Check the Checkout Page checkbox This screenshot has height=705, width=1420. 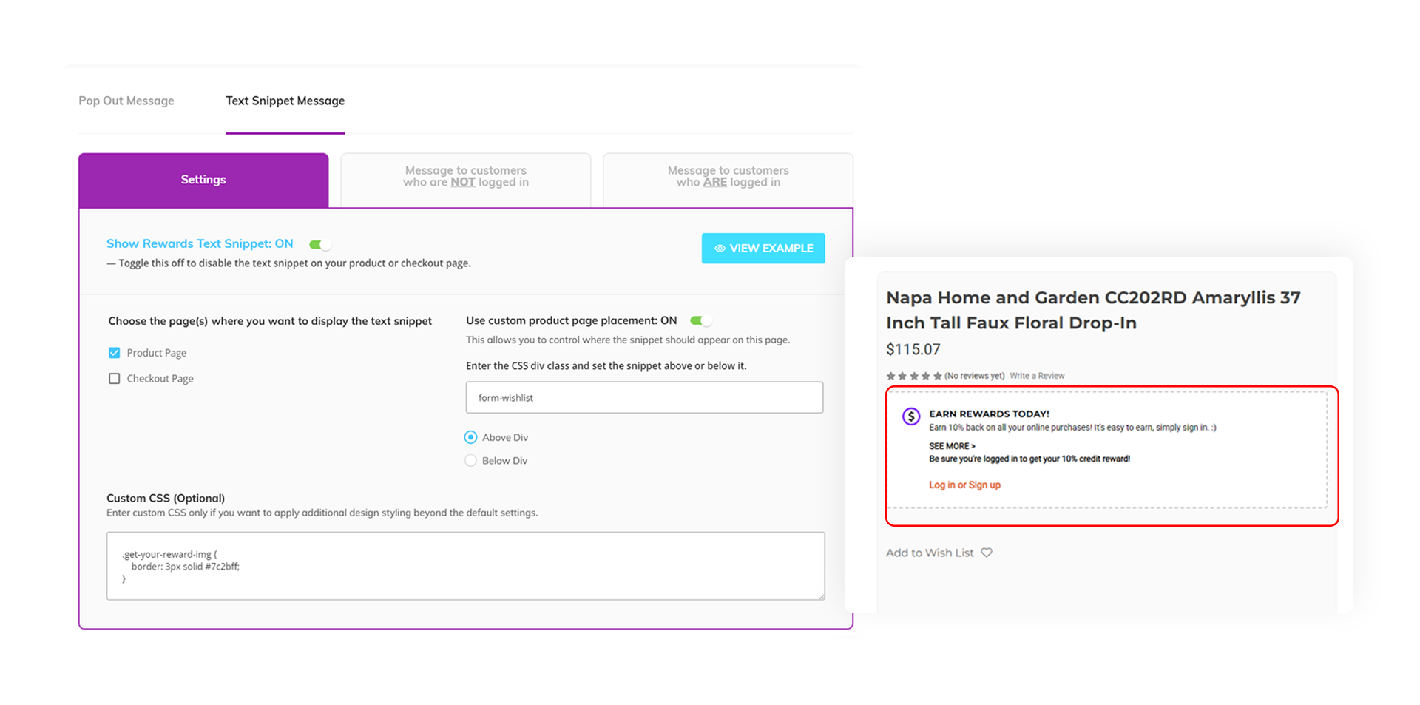[114, 378]
